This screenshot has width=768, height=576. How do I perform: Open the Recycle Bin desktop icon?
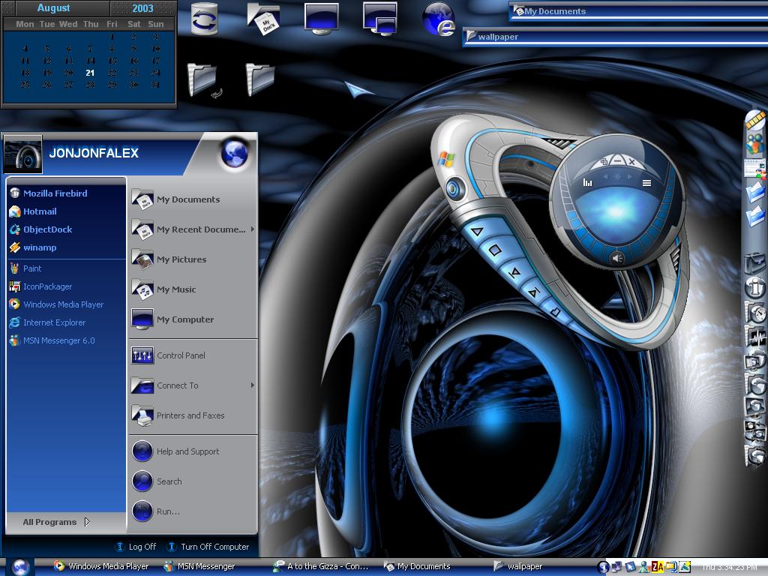[204, 19]
